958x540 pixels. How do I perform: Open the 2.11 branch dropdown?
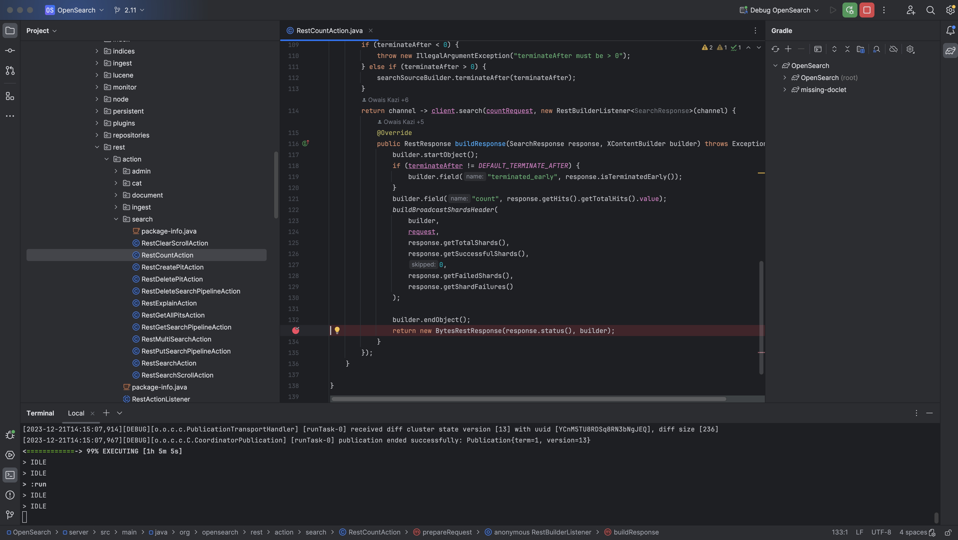click(129, 10)
